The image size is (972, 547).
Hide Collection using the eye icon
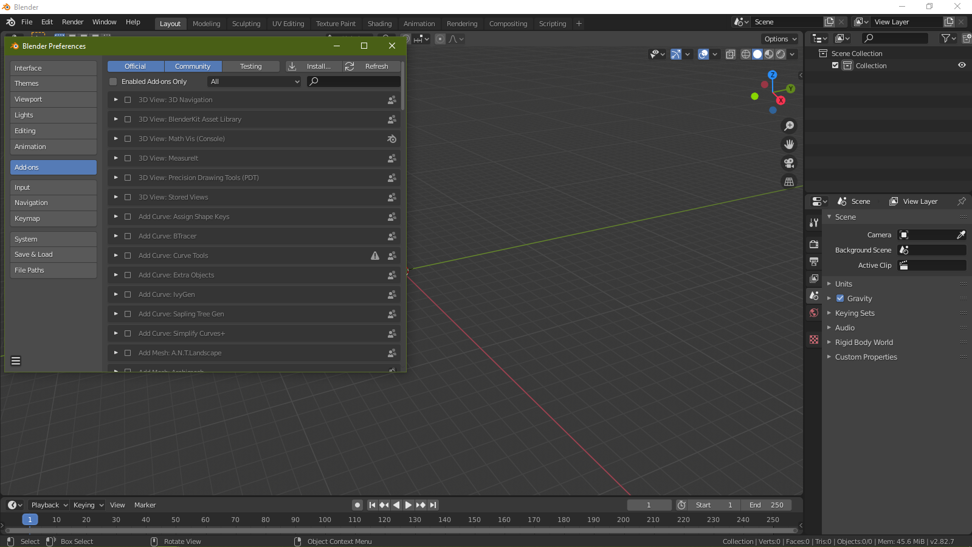962,65
